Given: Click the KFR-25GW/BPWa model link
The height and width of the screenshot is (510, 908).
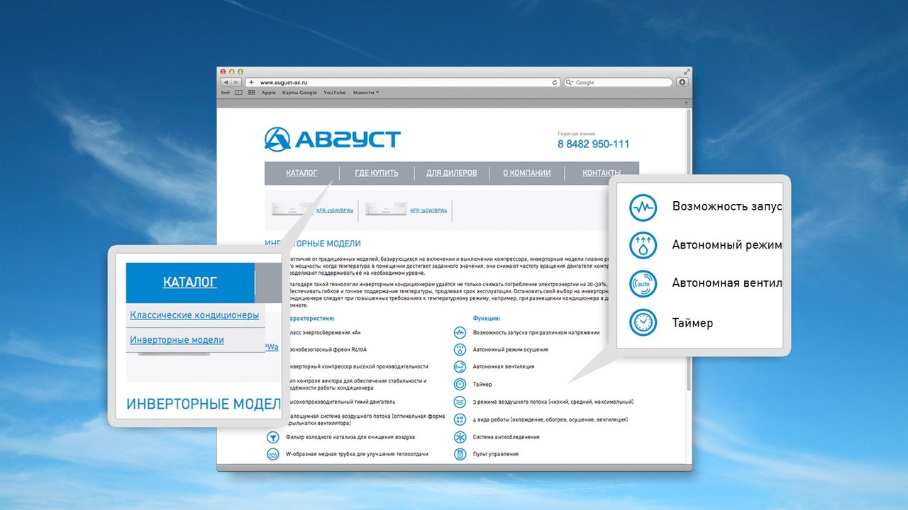Looking at the screenshot, I should pyautogui.click(x=335, y=210).
